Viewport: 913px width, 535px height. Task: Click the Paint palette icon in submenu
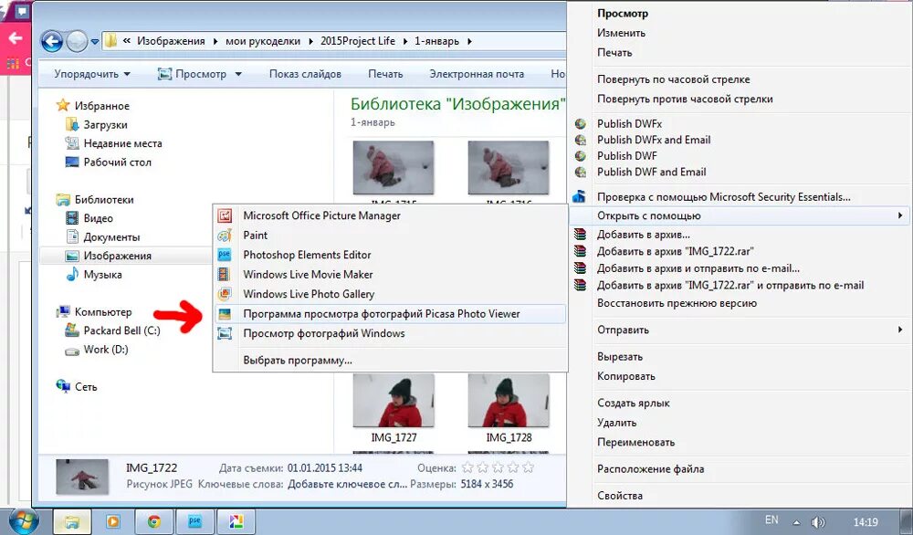coord(225,236)
